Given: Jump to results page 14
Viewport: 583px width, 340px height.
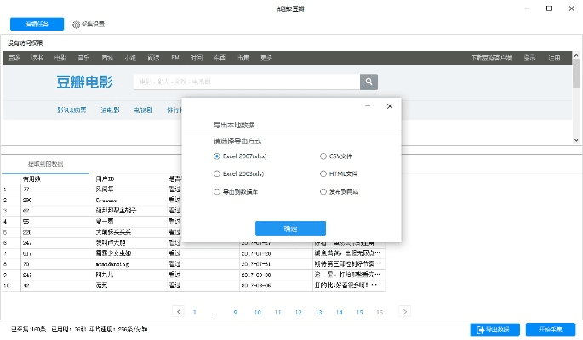Looking at the screenshot, I should 339,313.
